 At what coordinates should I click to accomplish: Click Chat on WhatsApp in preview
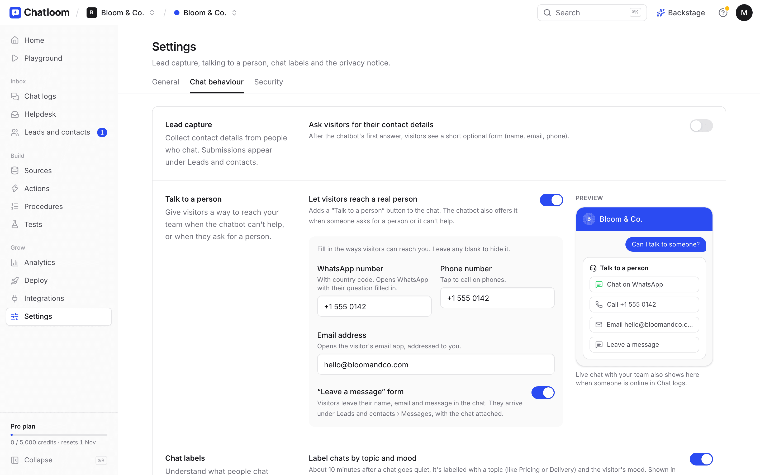pyautogui.click(x=644, y=284)
